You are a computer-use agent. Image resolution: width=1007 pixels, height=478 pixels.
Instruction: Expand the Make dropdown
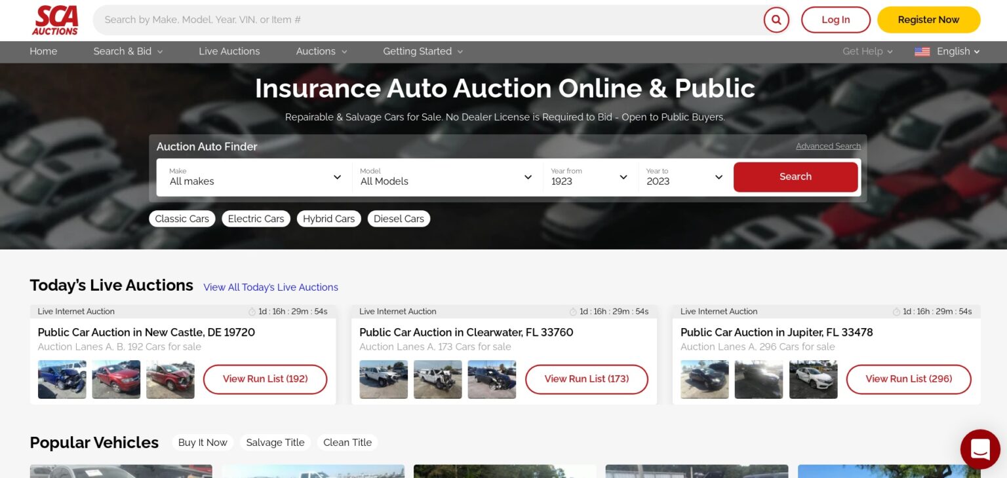254,177
